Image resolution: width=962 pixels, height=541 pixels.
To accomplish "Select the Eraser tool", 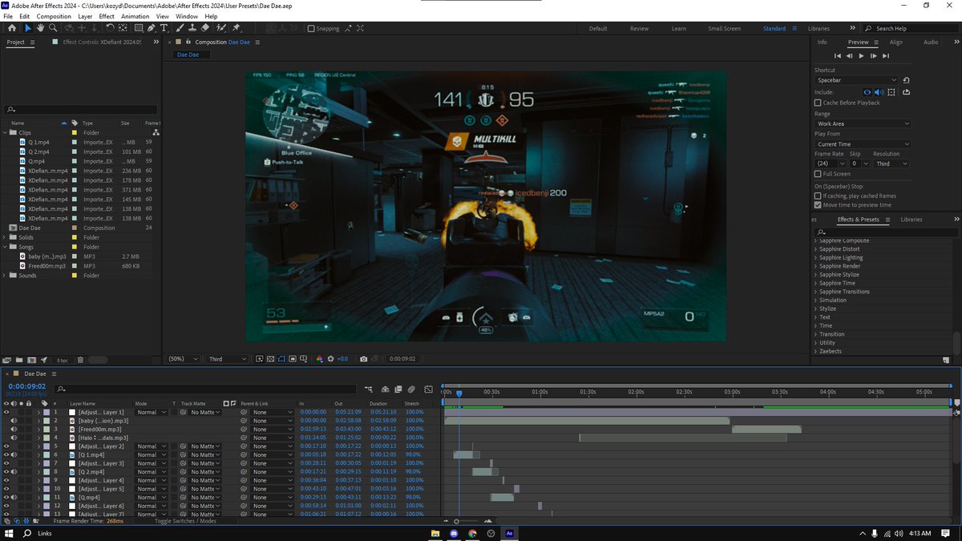I will [x=205, y=28].
